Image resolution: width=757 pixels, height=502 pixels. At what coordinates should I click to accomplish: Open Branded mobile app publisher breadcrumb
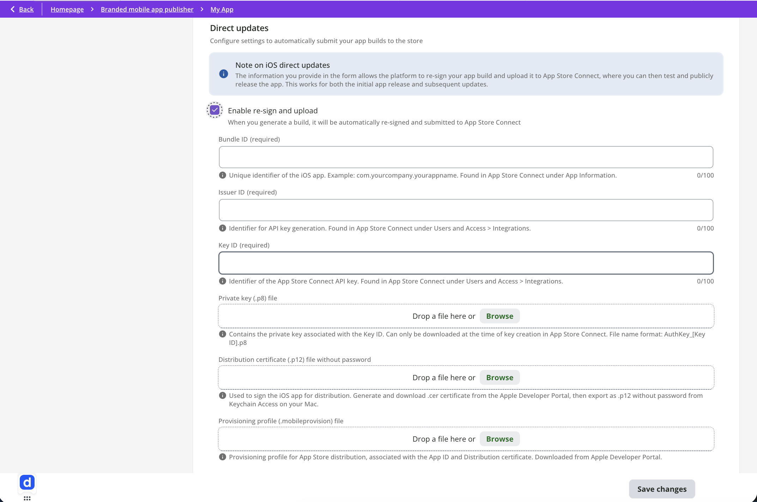(147, 9)
